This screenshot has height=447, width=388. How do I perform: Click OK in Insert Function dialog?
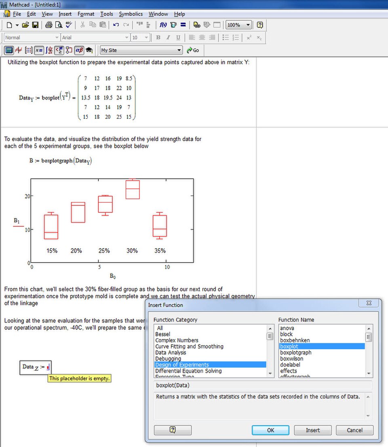coord(270,430)
